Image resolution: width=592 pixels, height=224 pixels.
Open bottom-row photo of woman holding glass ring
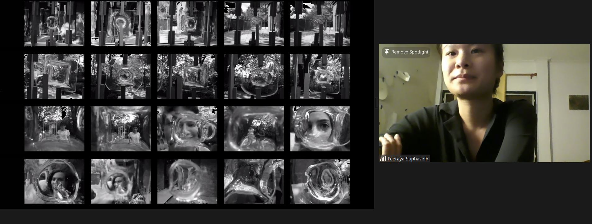54,181
